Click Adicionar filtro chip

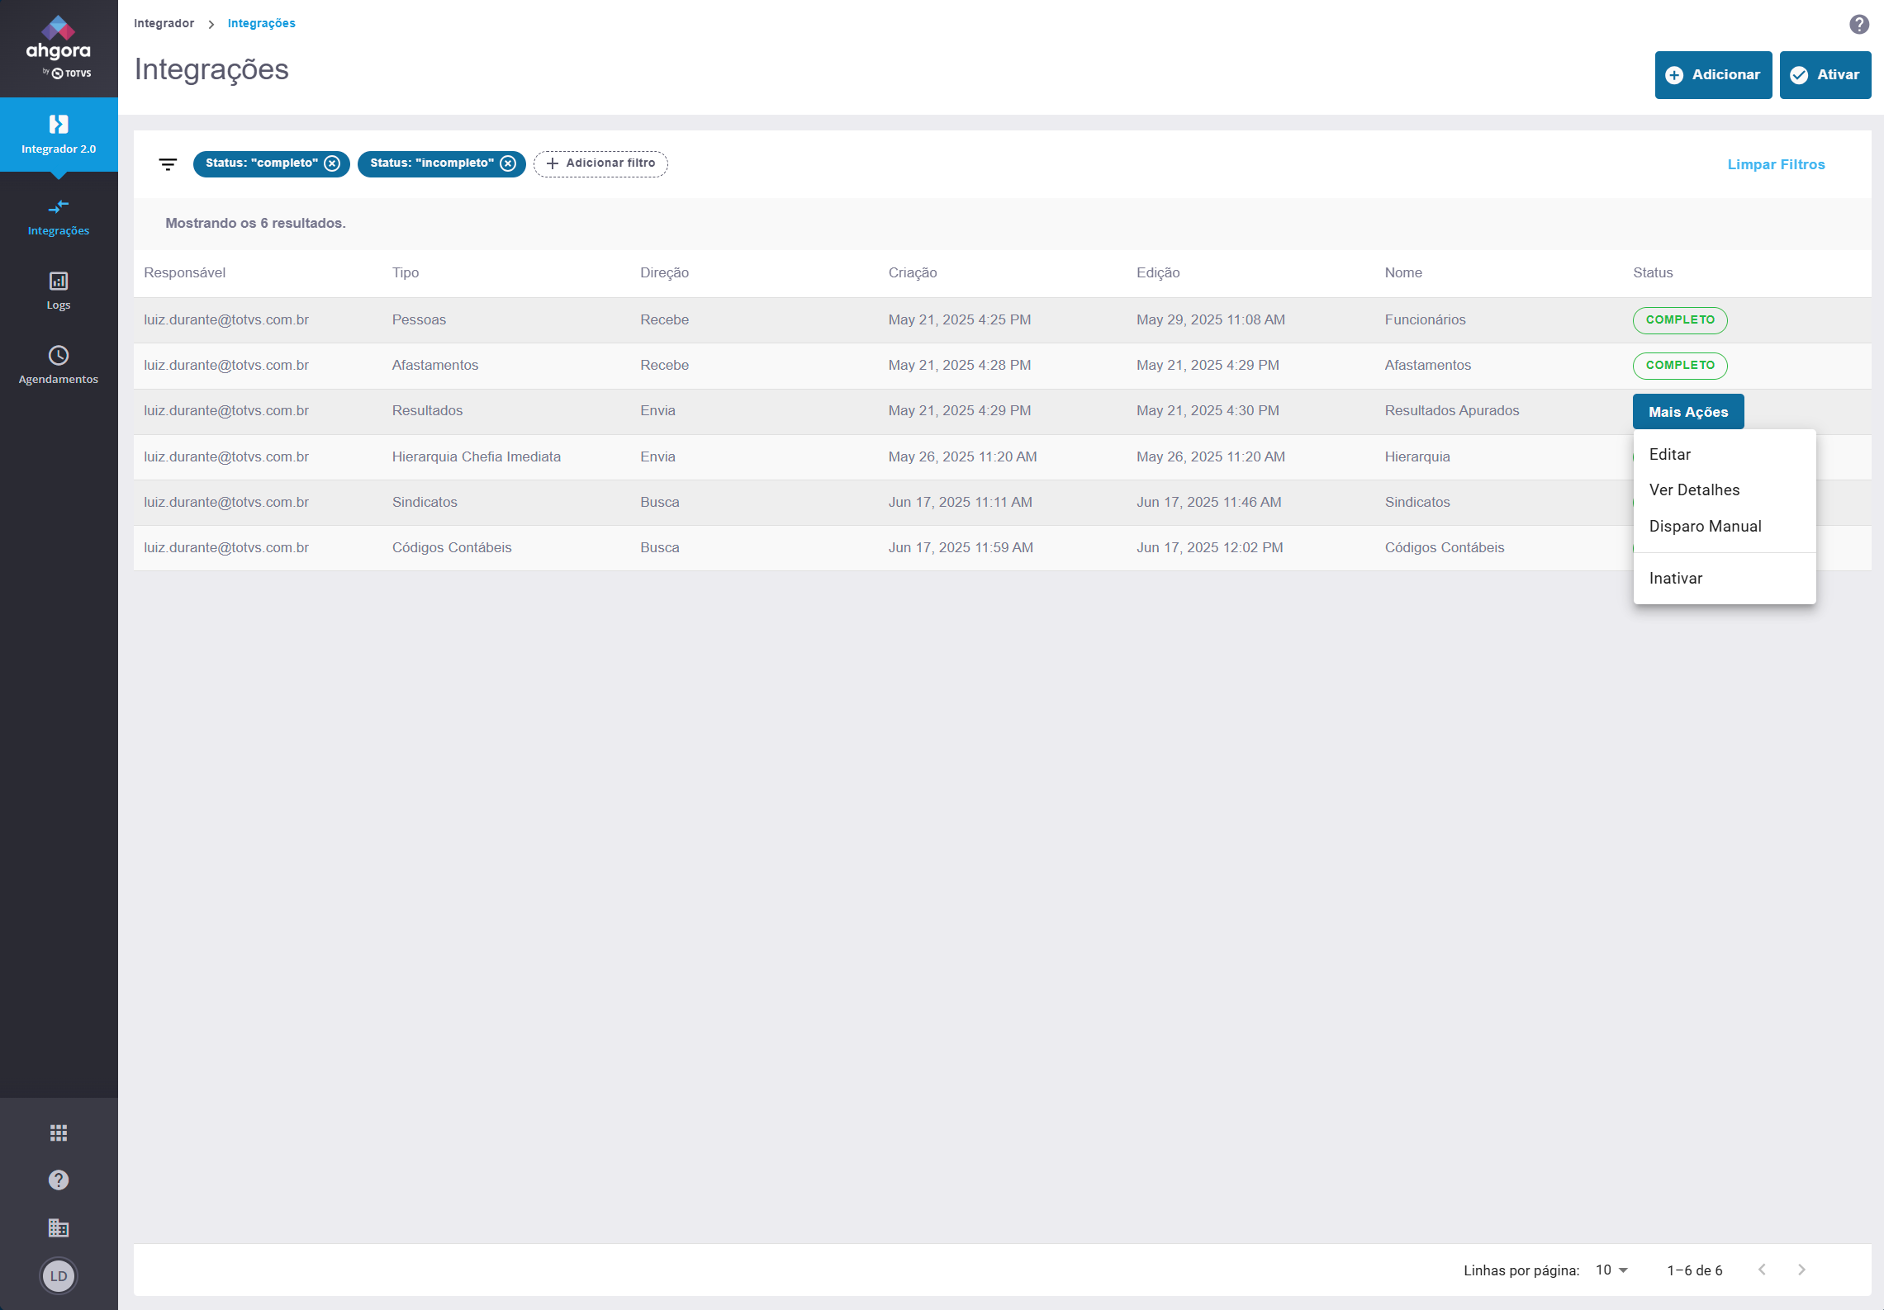coord(600,163)
